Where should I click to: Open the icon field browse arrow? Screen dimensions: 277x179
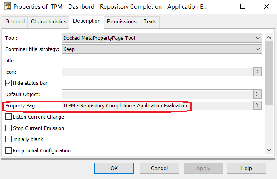click(x=257, y=72)
